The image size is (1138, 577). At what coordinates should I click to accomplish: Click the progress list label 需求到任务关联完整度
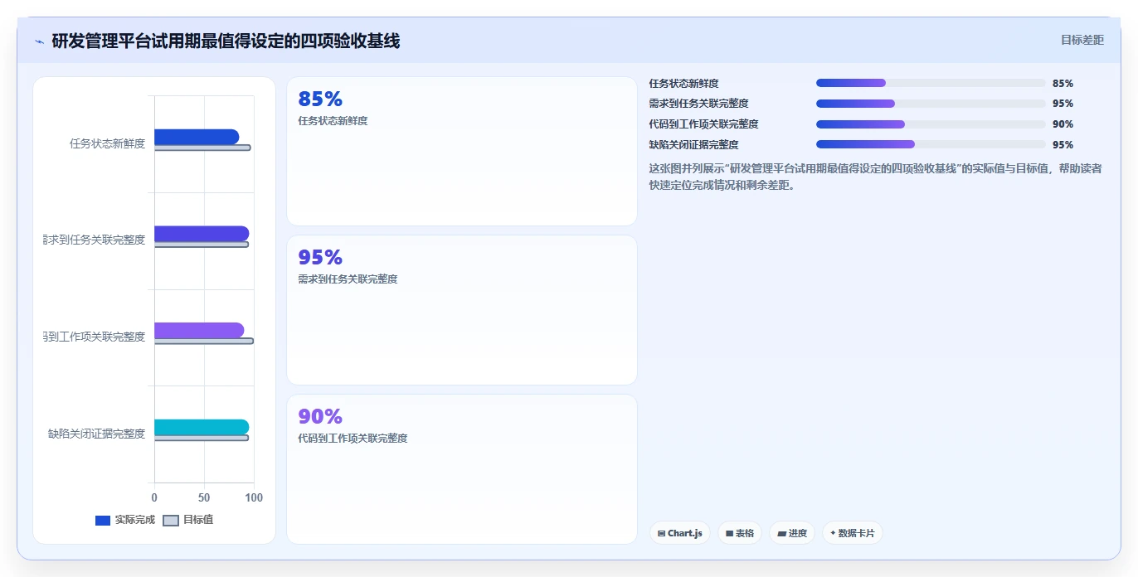coord(698,104)
